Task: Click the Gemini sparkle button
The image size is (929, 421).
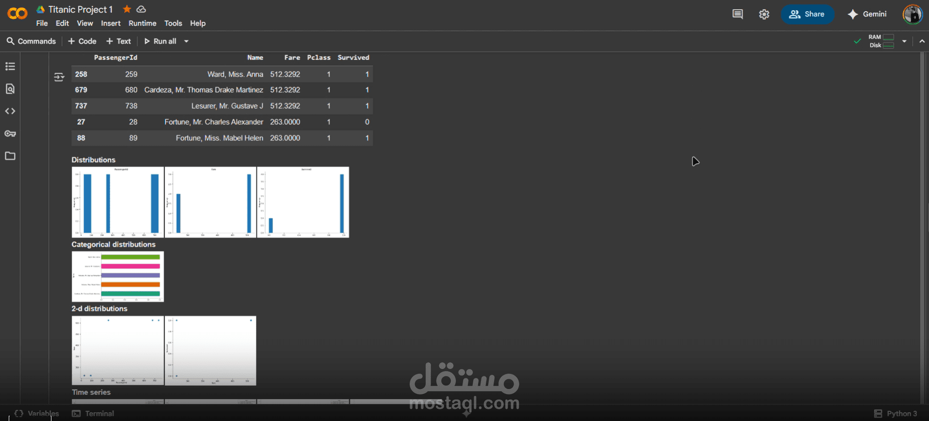Action: (867, 14)
